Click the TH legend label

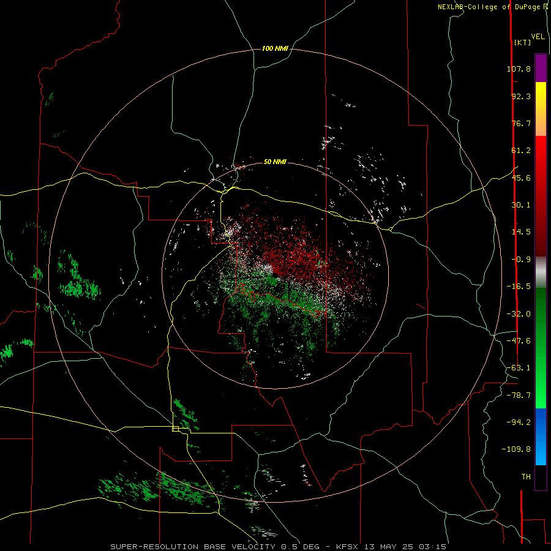click(x=526, y=476)
